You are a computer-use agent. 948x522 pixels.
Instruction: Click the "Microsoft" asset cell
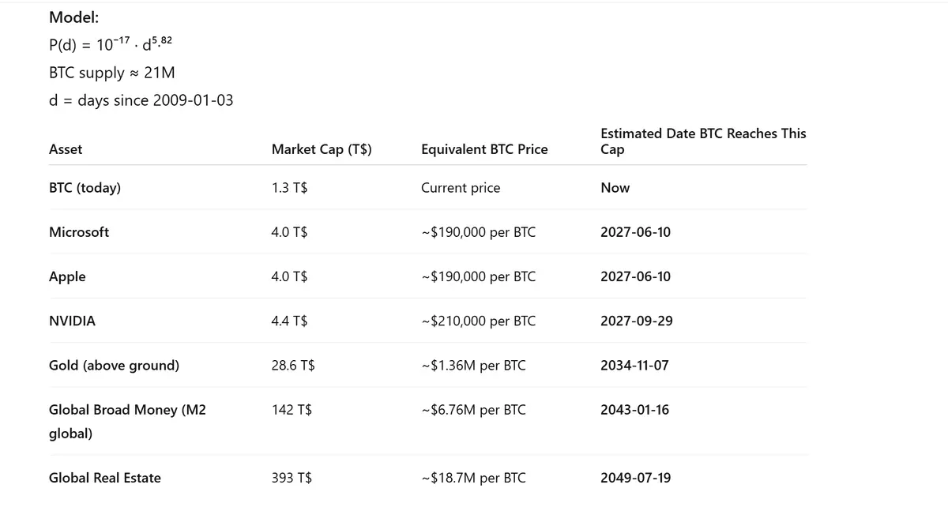tap(79, 232)
